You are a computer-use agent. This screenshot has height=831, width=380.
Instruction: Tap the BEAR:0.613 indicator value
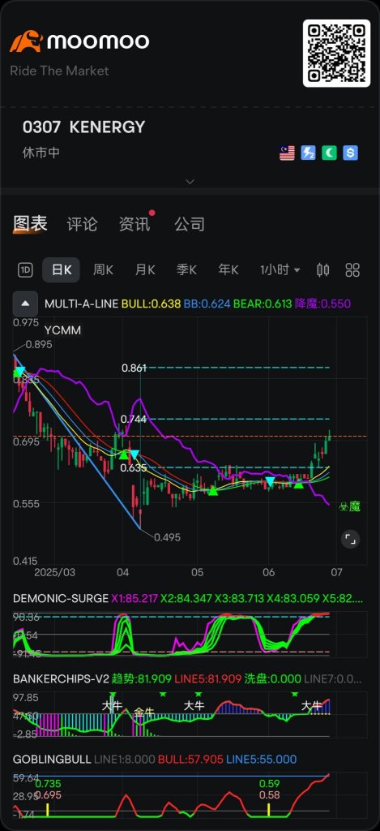(x=263, y=304)
